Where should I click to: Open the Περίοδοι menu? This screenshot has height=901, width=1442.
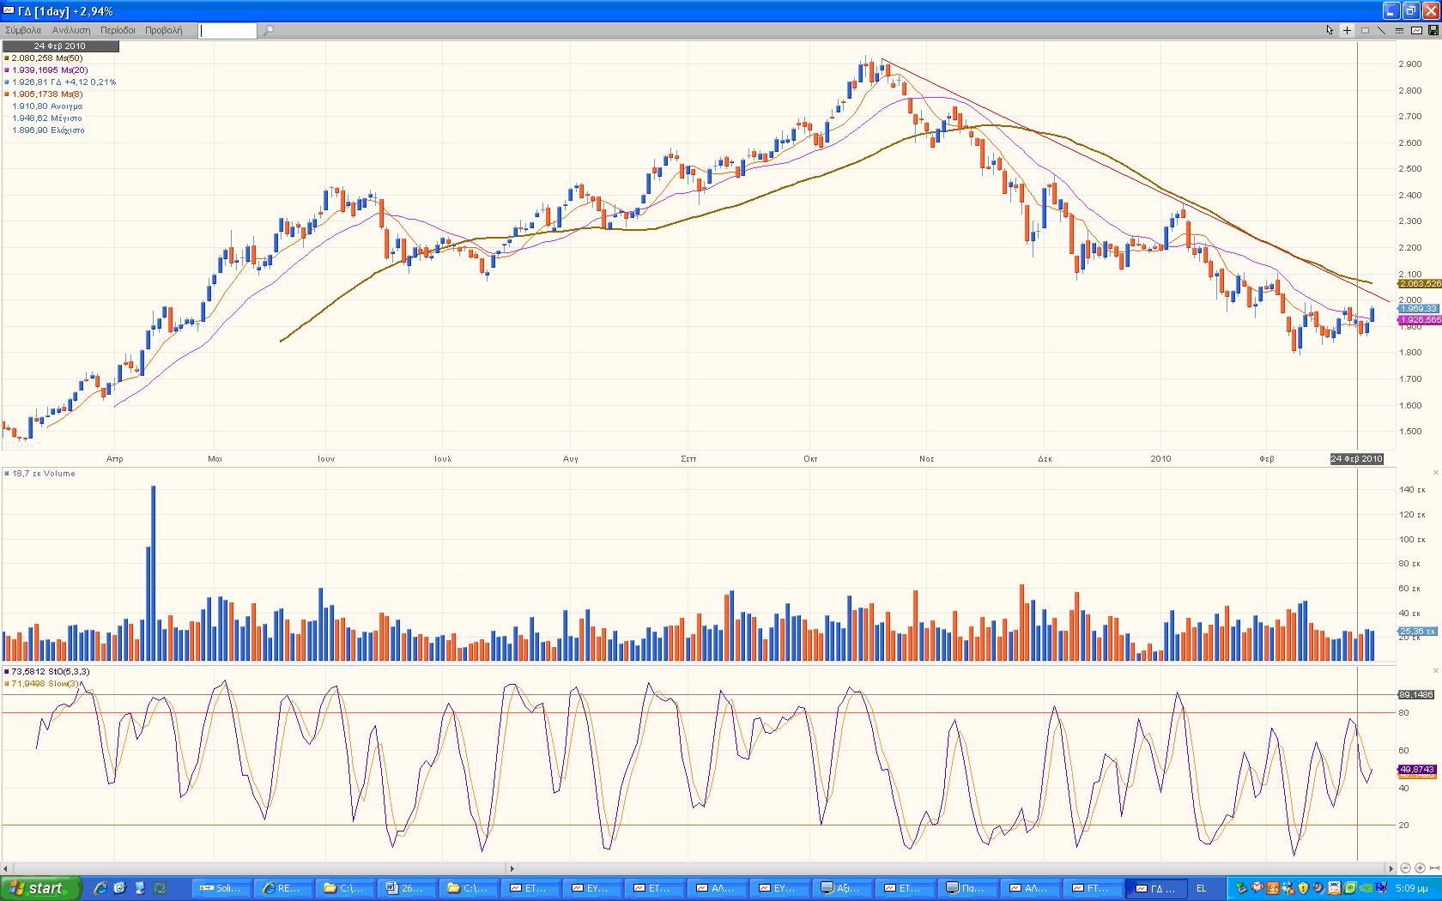click(118, 30)
